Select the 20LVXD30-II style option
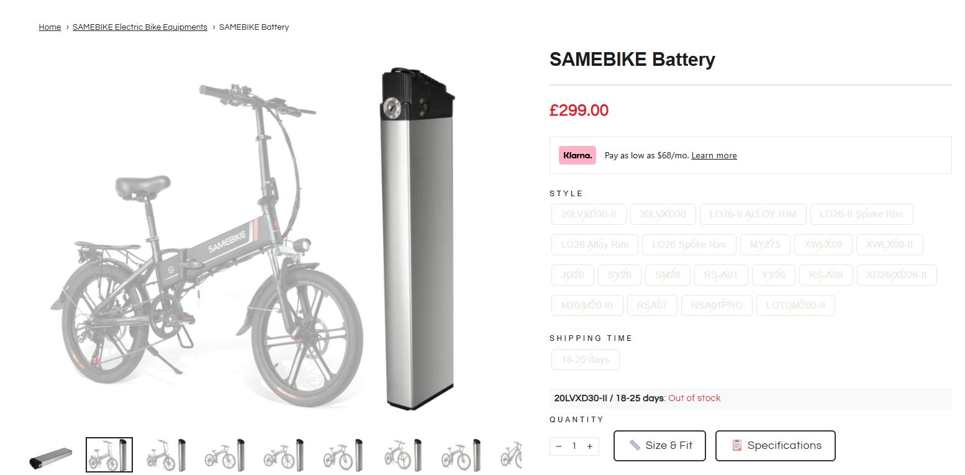This screenshot has height=475, width=965. click(x=589, y=214)
